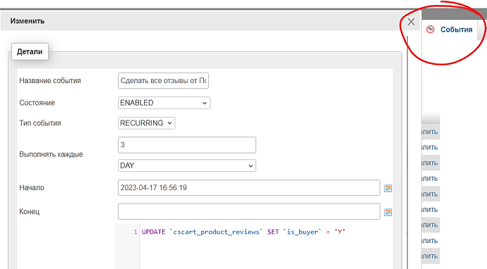Open calendar picker next to Начало field
Screen dimensions: 487x269
[387, 188]
